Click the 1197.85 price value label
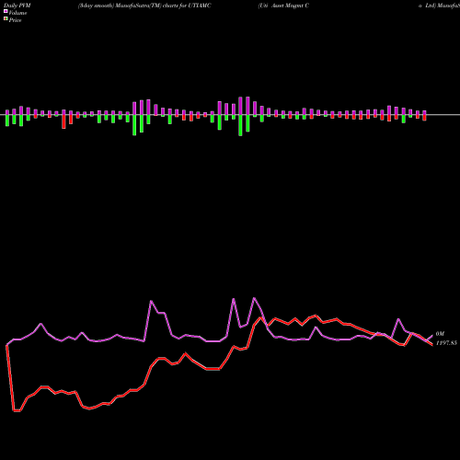This screenshot has width=460, height=460. tap(446, 343)
